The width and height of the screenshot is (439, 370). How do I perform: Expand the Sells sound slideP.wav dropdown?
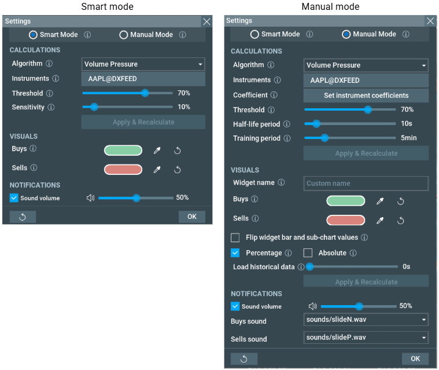(366, 338)
